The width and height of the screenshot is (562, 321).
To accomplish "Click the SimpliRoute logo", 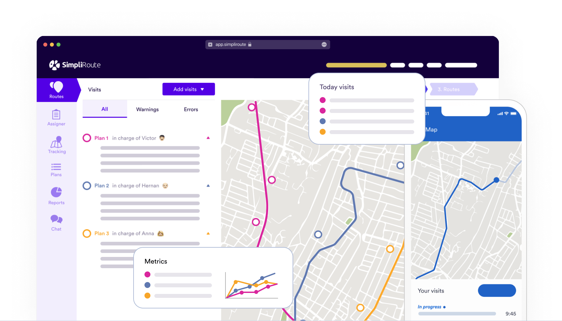I will [75, 65].
